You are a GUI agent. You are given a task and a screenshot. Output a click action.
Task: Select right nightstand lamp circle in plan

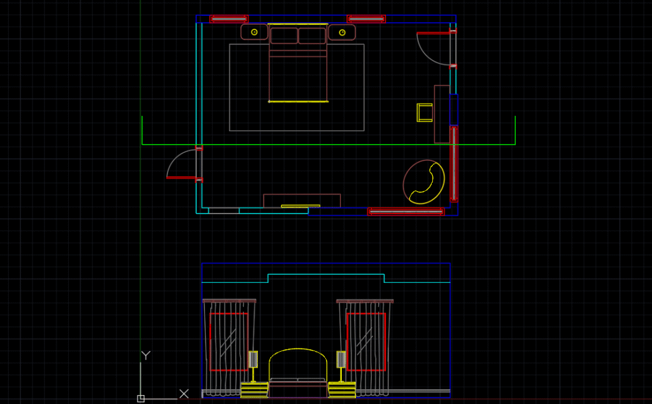342,32
